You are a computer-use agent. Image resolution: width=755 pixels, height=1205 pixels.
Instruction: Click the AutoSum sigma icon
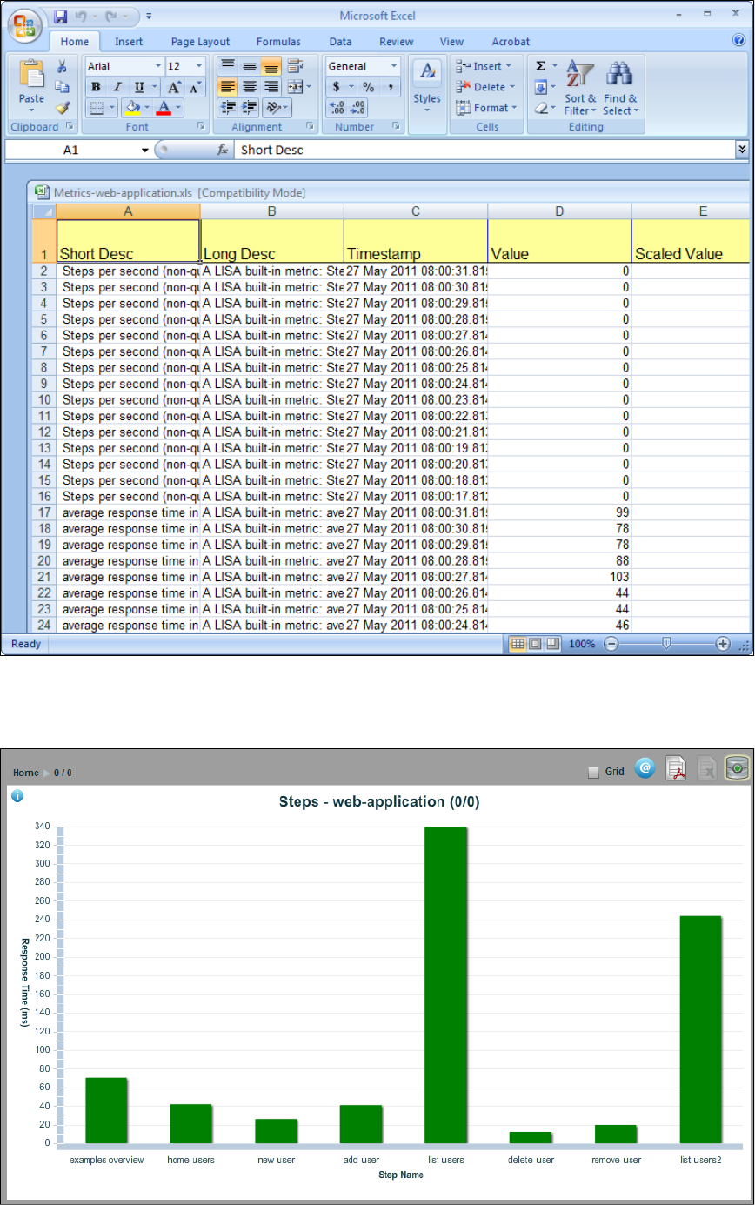(x=540, y=66)
